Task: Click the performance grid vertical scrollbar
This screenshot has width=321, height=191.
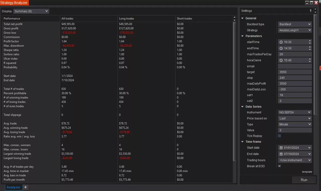Action: [234, 90]
